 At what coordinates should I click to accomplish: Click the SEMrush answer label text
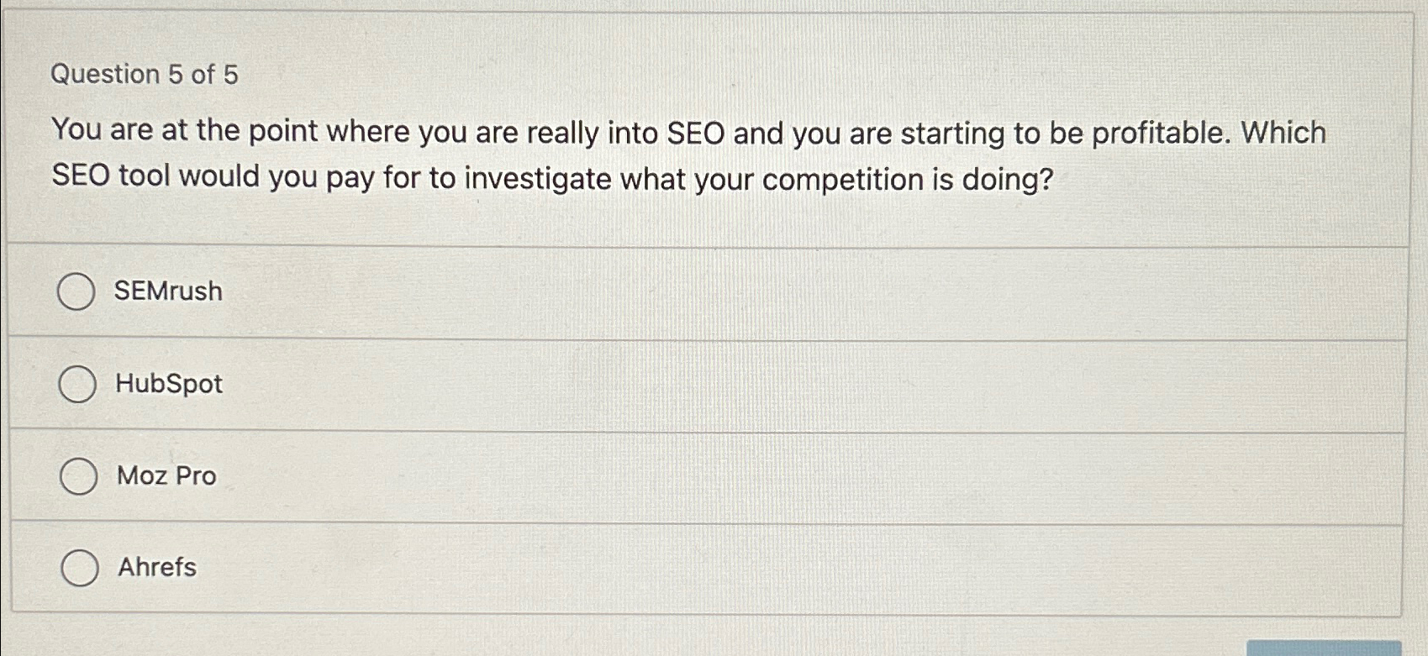(168, 291)
